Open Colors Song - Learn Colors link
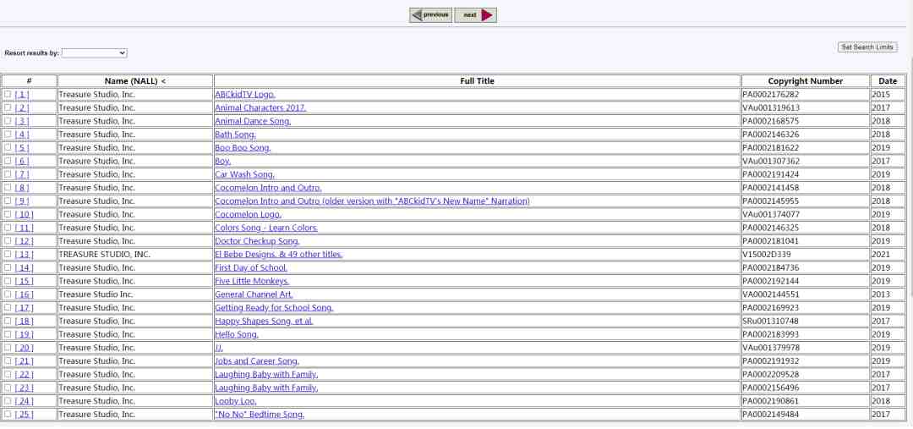This screenshot has height=429, width=913. [266, 228]
